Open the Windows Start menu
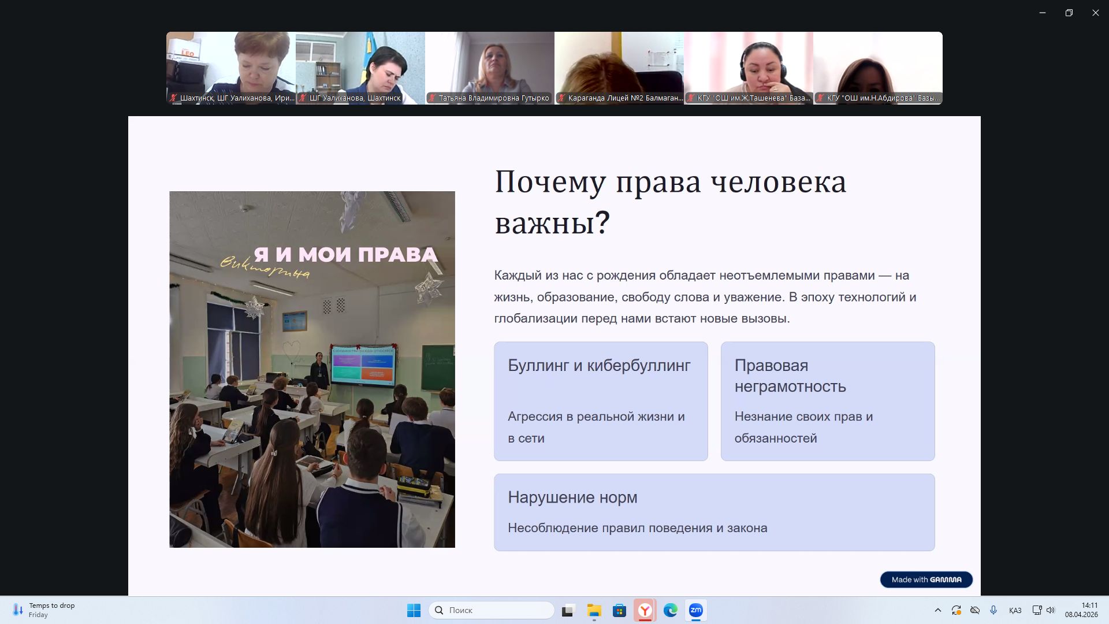This screenshot has height=624, width=1109. point(414,610)
